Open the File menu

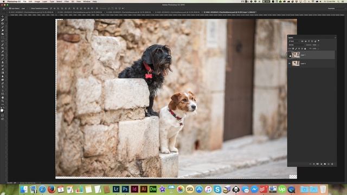click(x=24, y=1)
